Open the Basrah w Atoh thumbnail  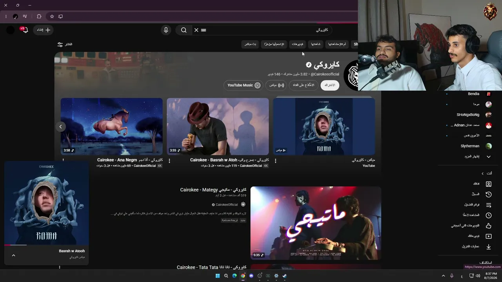pos(218,126)
